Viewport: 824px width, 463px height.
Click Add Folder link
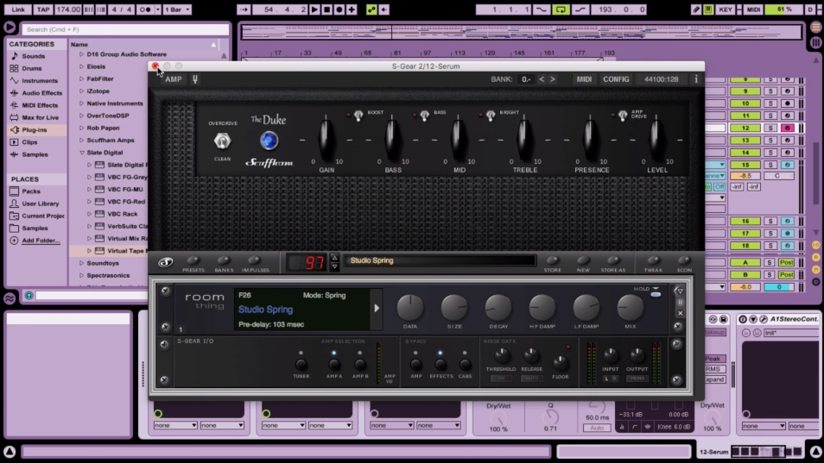pos(41,241)
